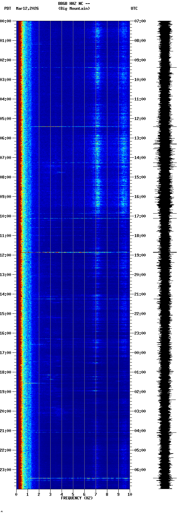Click the frequency axis tick '0'
Viewport: 179px width, 515px height.
[16, 495]
